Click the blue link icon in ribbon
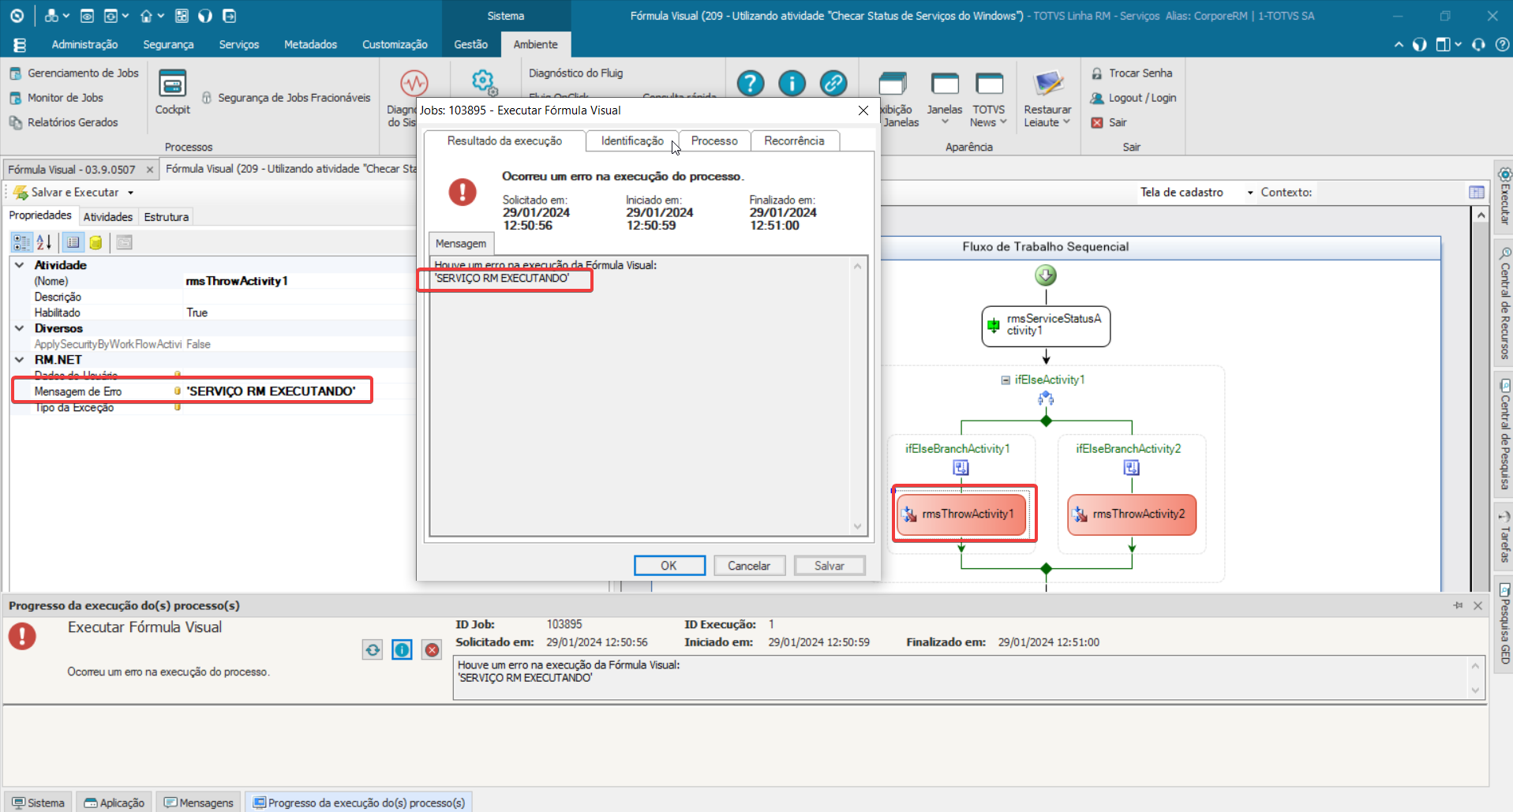Screen dimensions: 1513x812 pos(833,83)
